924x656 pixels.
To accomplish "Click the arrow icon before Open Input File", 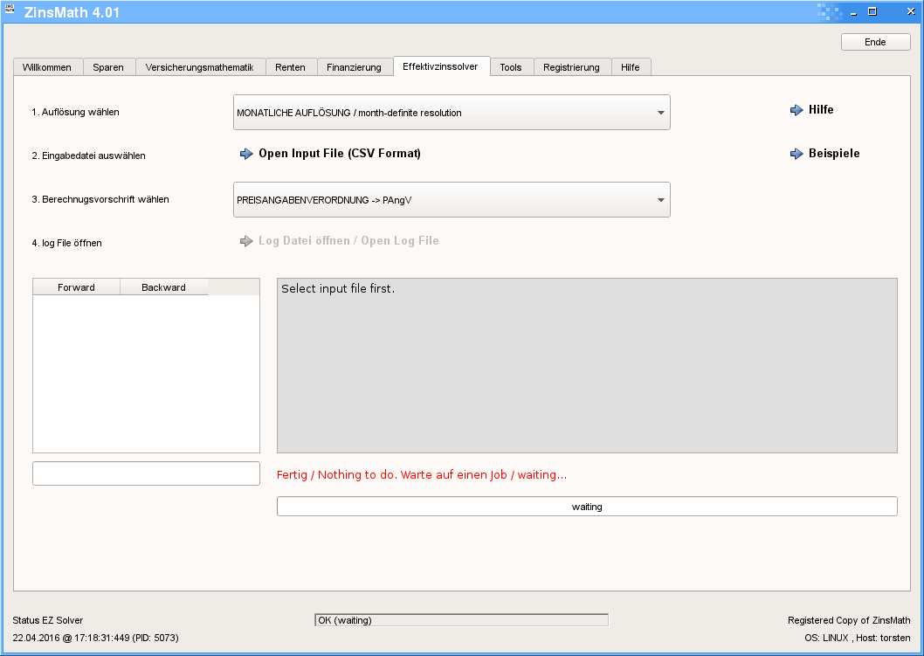I will click(x=246, y=154).
